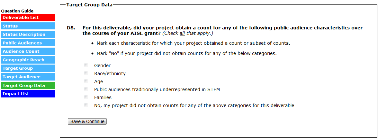Go to Target Audience in the guide
Screen dimensions: 378x139
pyautogui.click(x=28, y=77)
